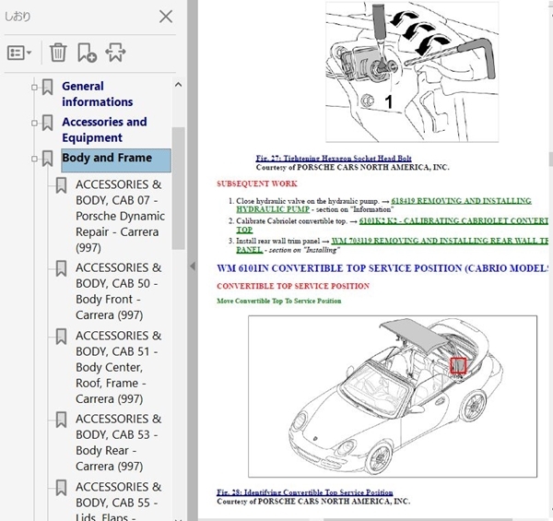Follow the Fig. 27 Tightening Hexagon Socket Head Bolt link
This screenshot has height=521, width=553.
[x=334, y=159]
